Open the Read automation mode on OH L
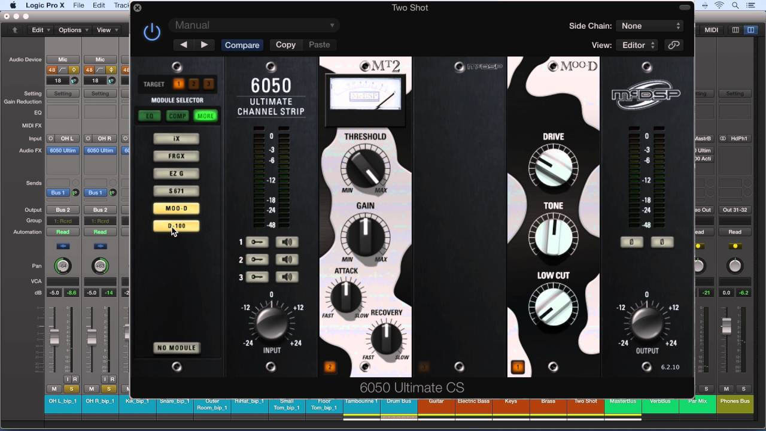Viewport: 766px width, 431px height. [63, 232]
